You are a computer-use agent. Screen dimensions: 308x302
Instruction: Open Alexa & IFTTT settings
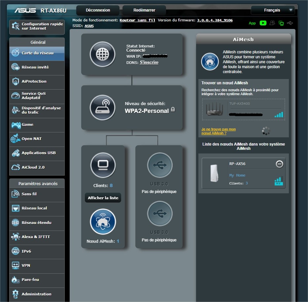[x=37, y=237]
